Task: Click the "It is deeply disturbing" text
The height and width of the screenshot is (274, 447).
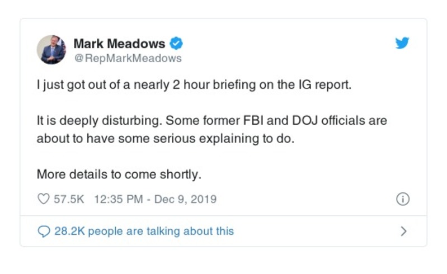Action: [91, 121]
